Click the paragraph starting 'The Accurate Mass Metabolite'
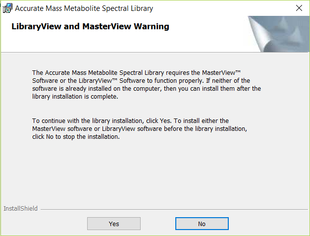Screen dimensions: 310x236 [x=147, y=85]
